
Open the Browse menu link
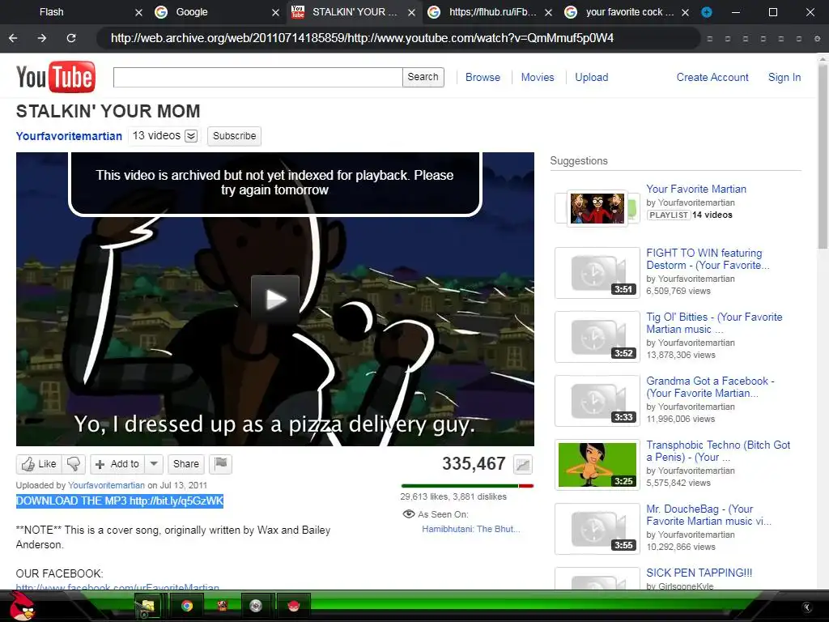(483, 77)
